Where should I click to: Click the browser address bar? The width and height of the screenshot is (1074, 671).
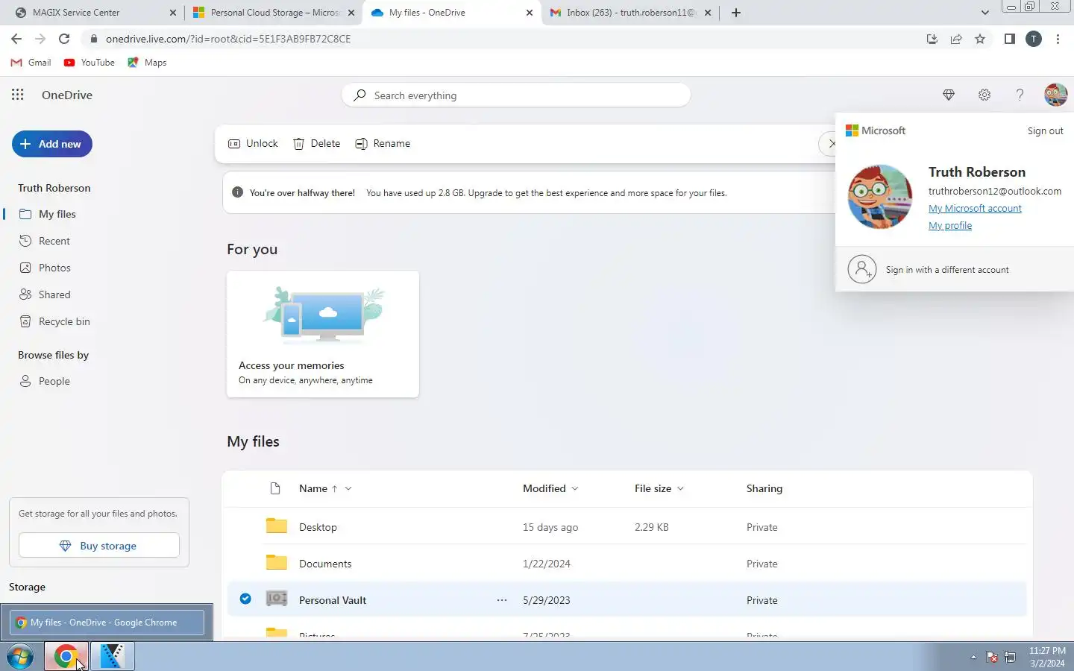point(500,39)
